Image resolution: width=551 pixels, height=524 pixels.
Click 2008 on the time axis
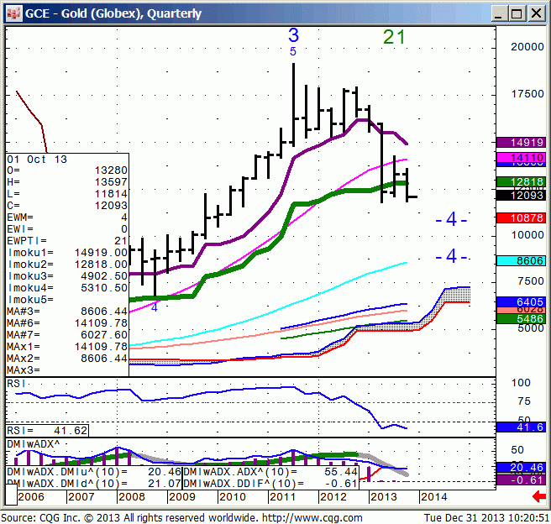click(x=130, y=497)
